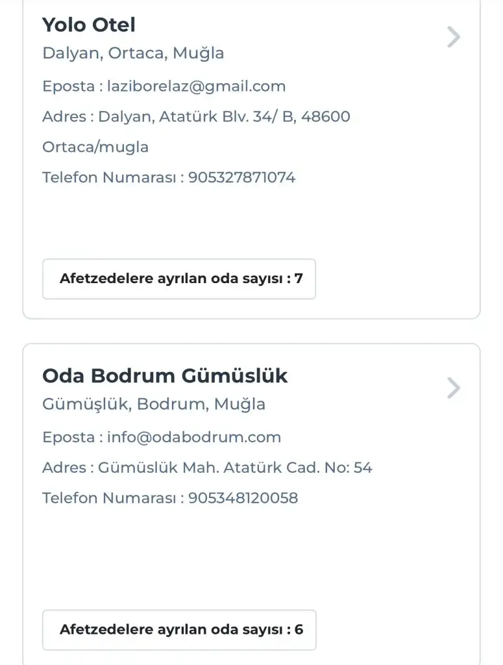This screenshot has height=665, width=503.
Task: Click the 'Eposta' label in Yolo Otel card
Action: click(68, 86)
